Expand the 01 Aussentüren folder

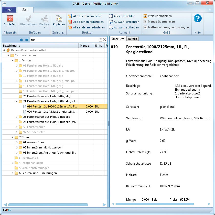(x=17, y=142)
